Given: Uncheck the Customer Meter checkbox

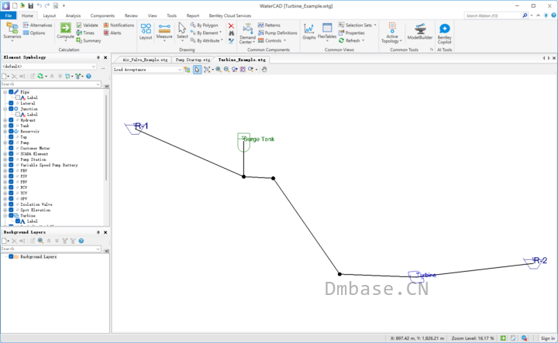Looking at the screenshot, I should (11, 148).
